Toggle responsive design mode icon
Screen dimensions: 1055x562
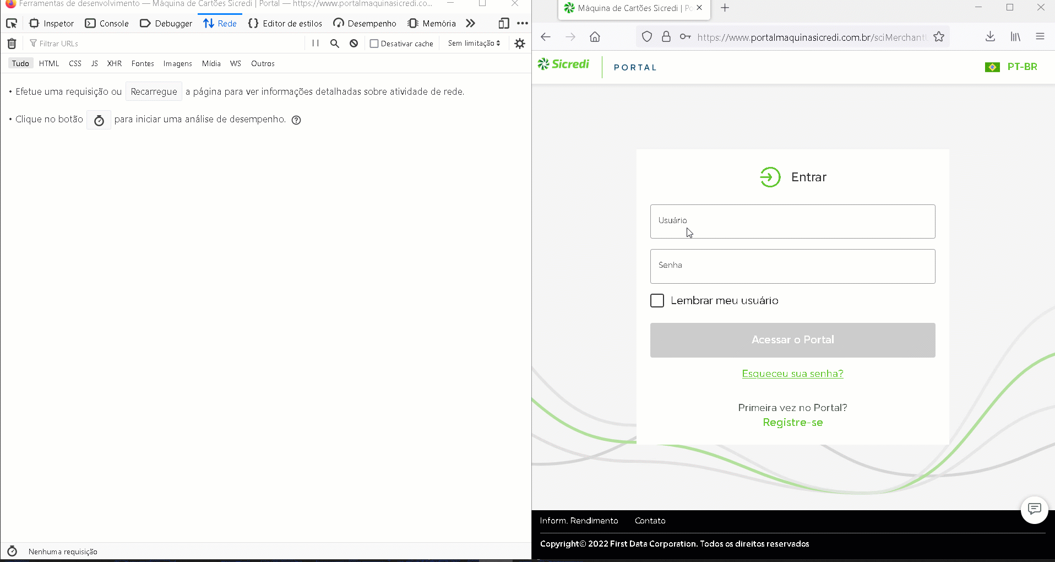pos(503,24)
